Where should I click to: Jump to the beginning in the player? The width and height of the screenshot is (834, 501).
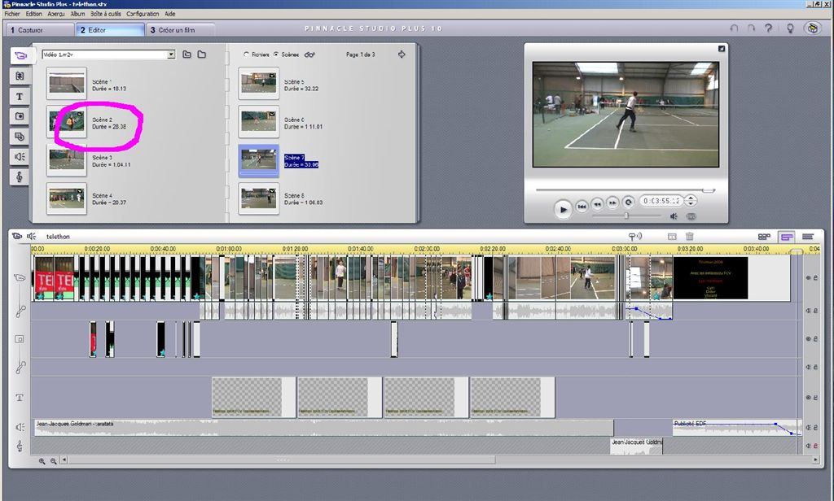[582, 205]
